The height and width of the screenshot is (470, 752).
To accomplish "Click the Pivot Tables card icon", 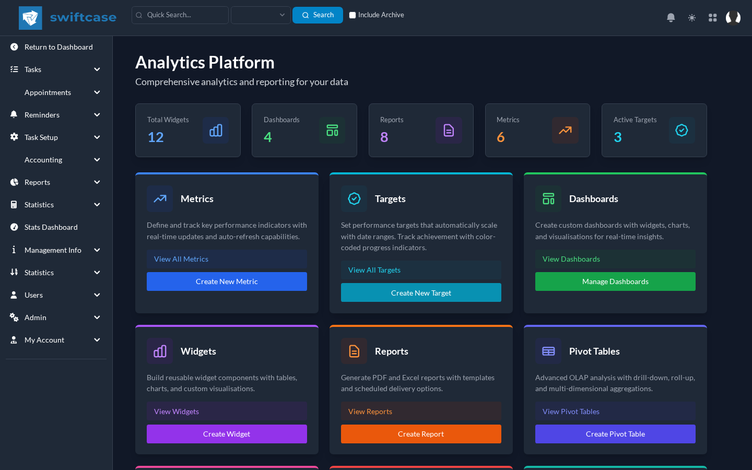I will pos(548,351).
